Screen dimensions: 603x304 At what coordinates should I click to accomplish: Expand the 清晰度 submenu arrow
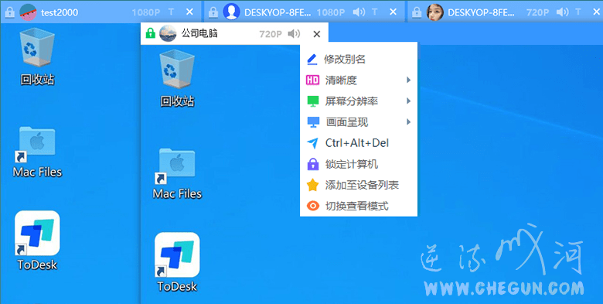408,80
